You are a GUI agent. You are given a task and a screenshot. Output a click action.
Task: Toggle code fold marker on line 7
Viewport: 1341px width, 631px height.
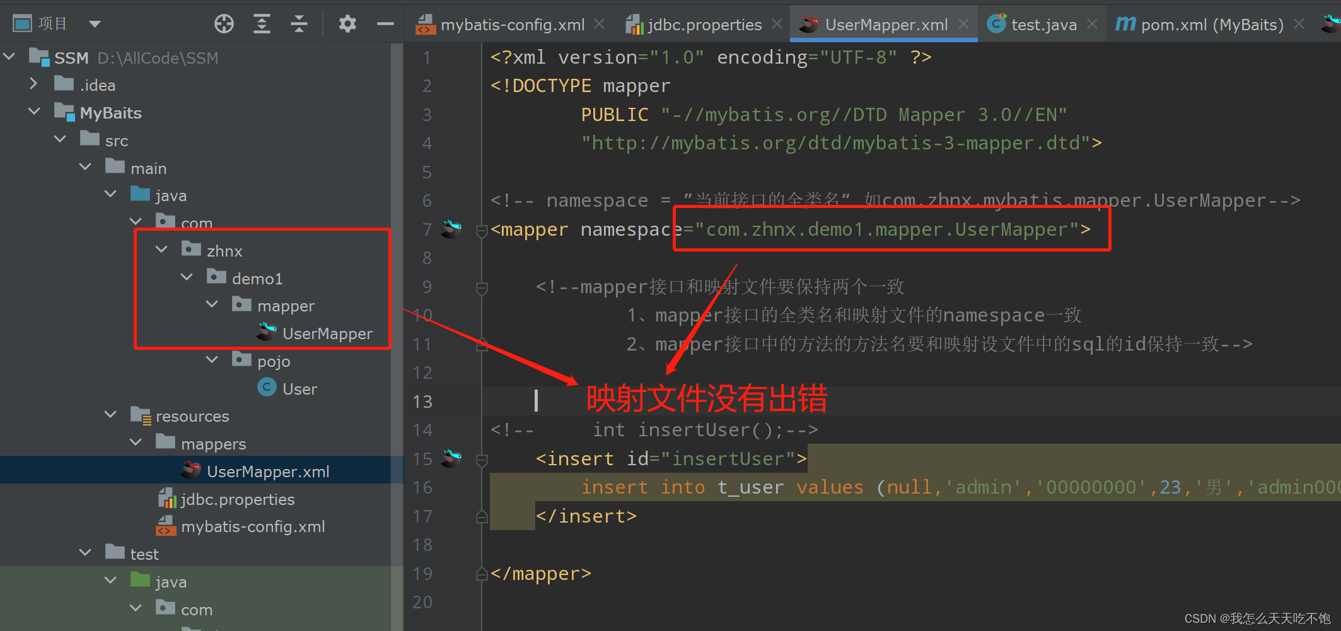pos(482,231)
